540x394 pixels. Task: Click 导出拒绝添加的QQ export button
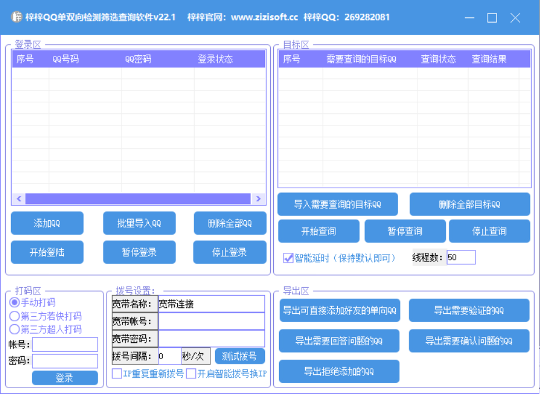[x=339, y=371]
